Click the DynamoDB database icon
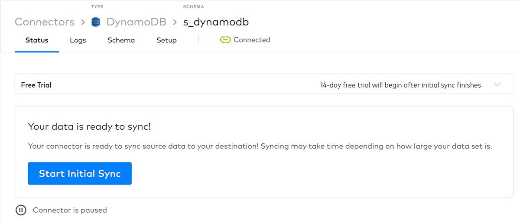The height and width of the screenshot is (224, 520). [96, 22]
